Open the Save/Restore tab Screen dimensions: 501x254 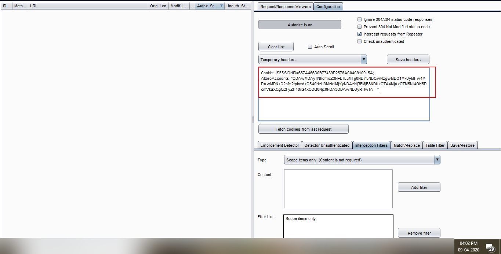(x=462, y=145)
